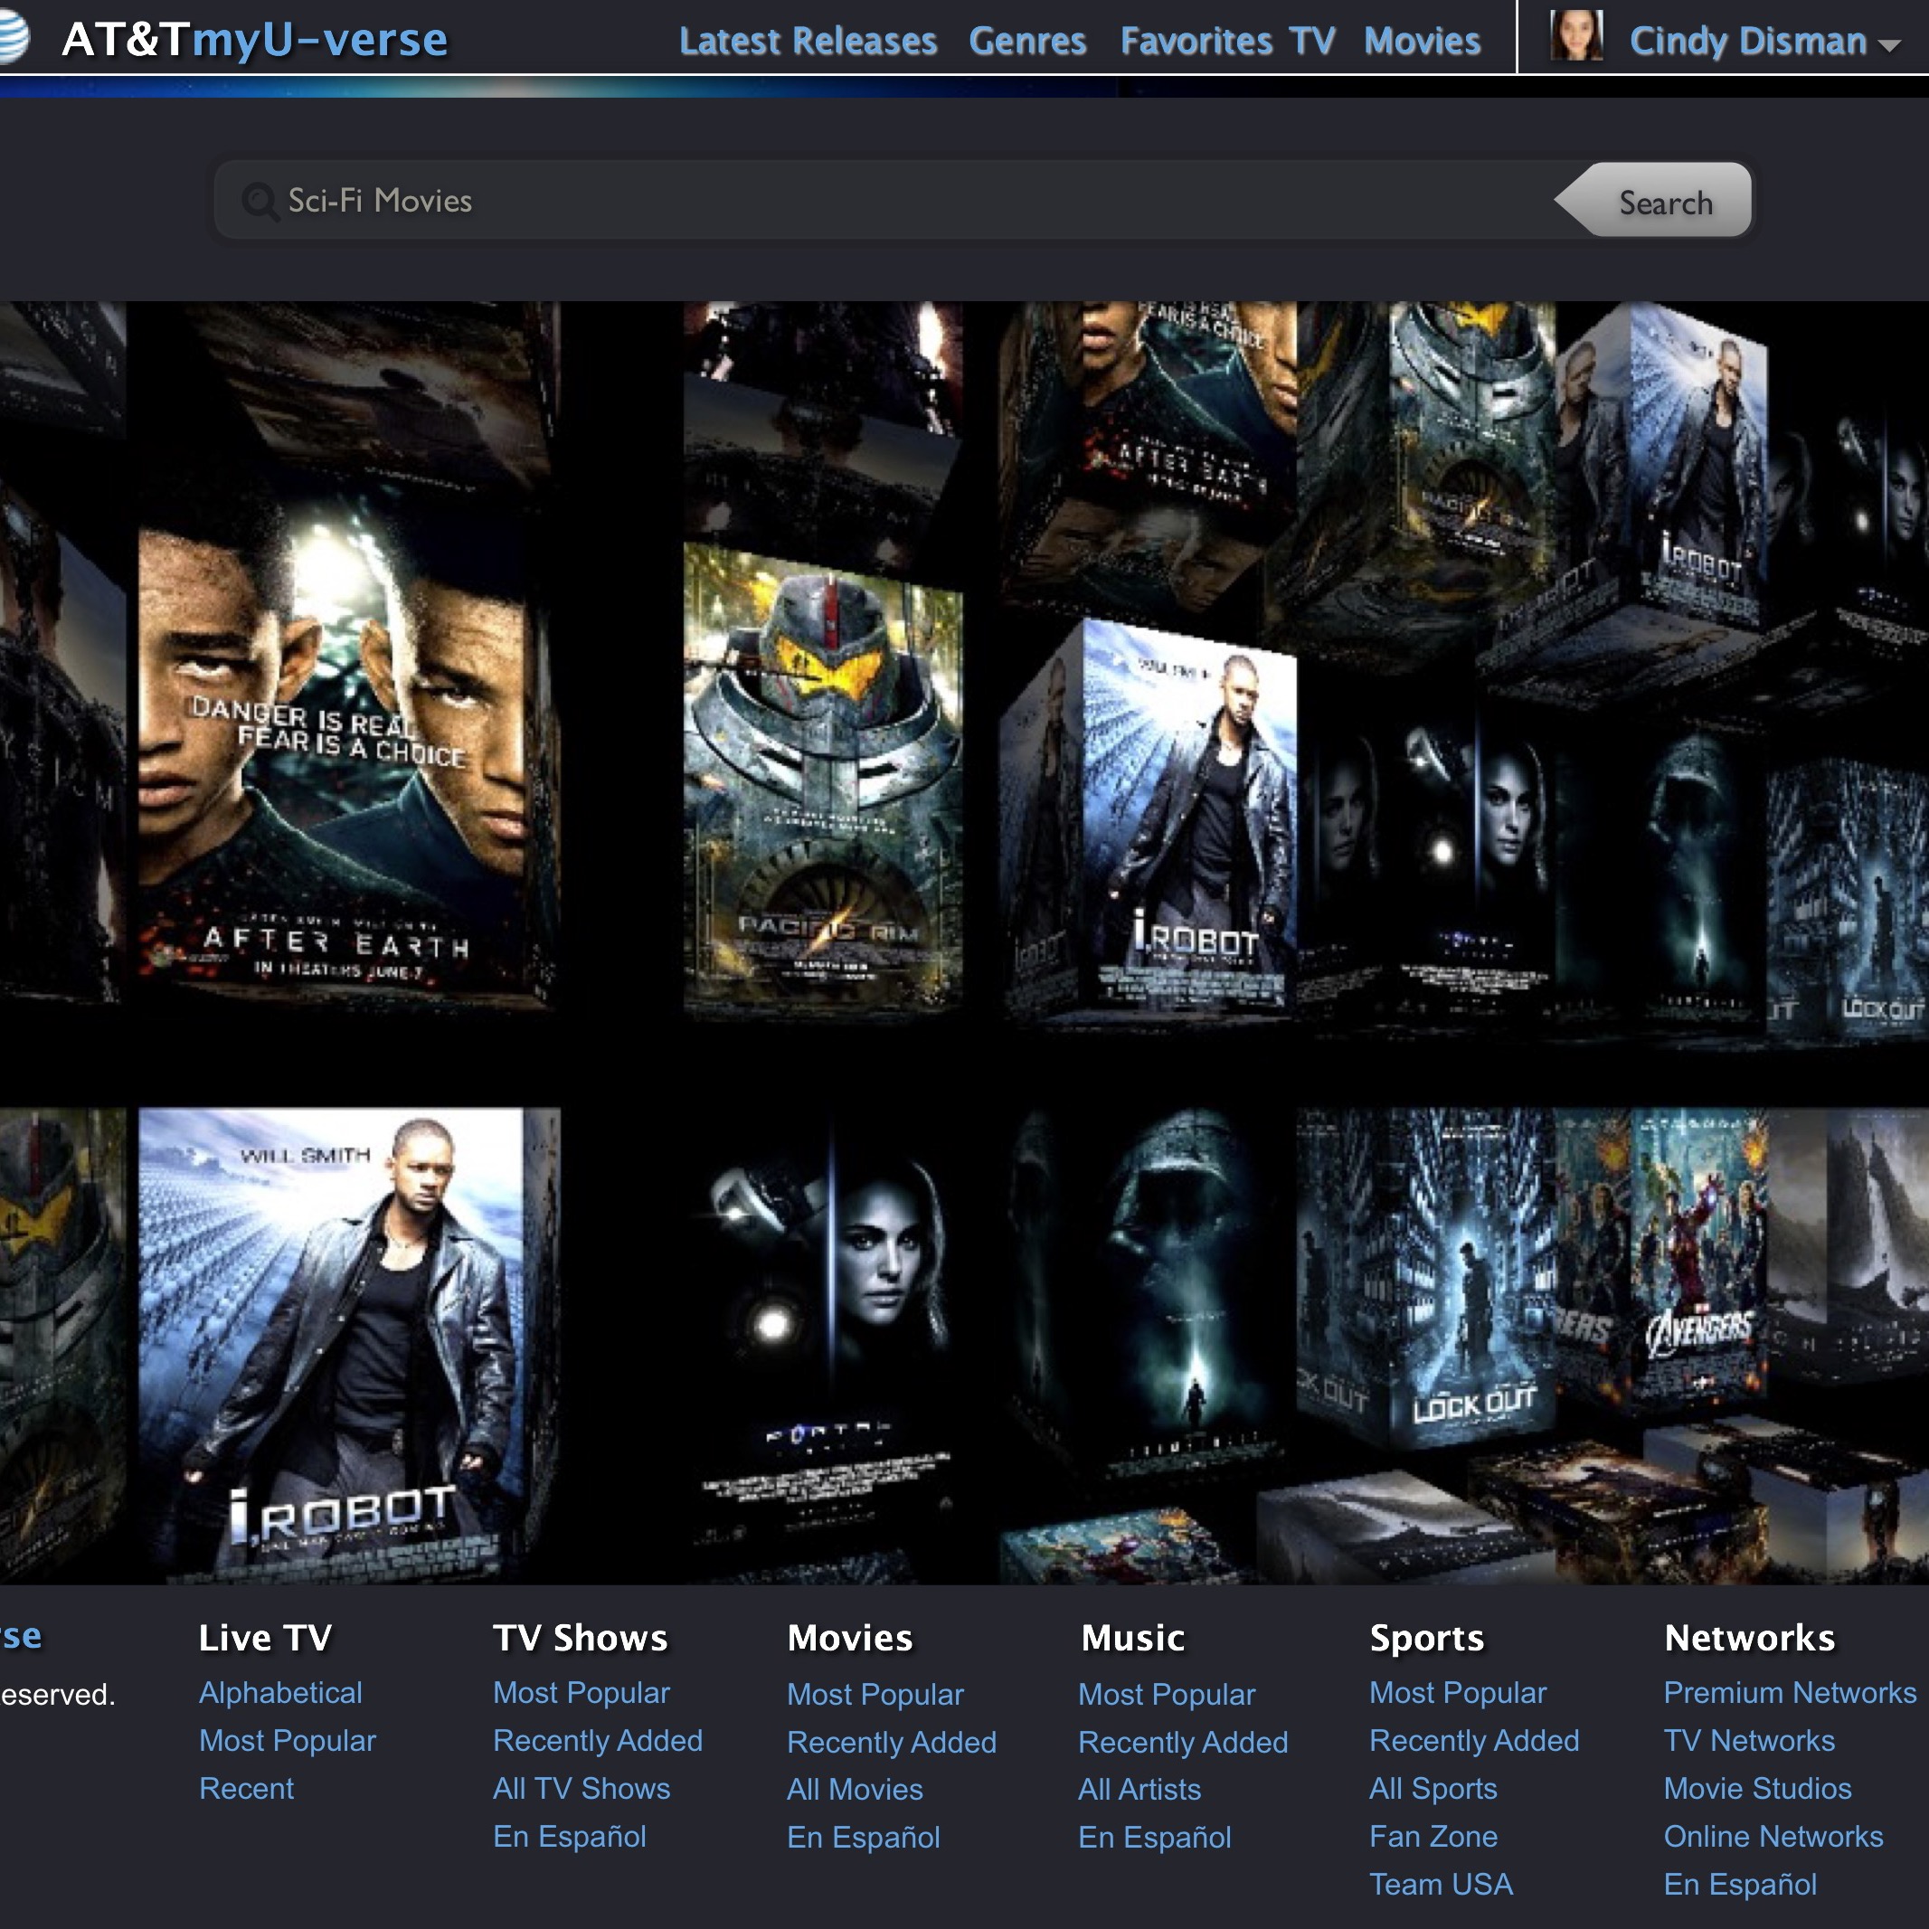Viewport: 1929px width, 1929px height.
Task: Open Premium Networks link
Action: click(1791, 1692)
